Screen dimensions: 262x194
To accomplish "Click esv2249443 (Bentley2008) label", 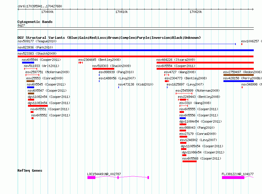I will pos(199,97).
